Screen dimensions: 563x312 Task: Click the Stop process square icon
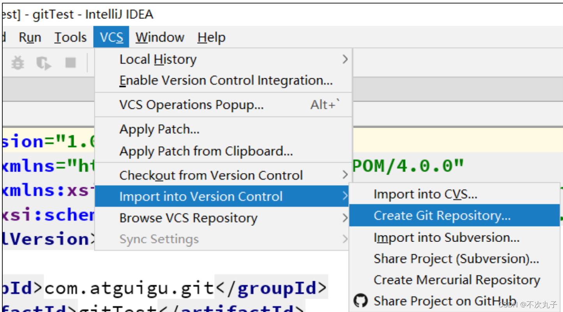point(70,63)
